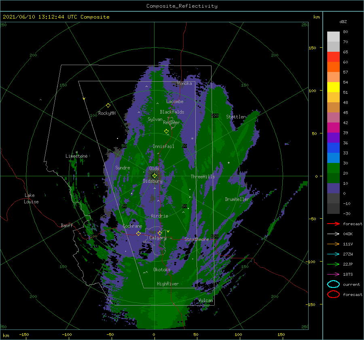
Task: Click the ThreeHills label
Action: click(203, 177)
